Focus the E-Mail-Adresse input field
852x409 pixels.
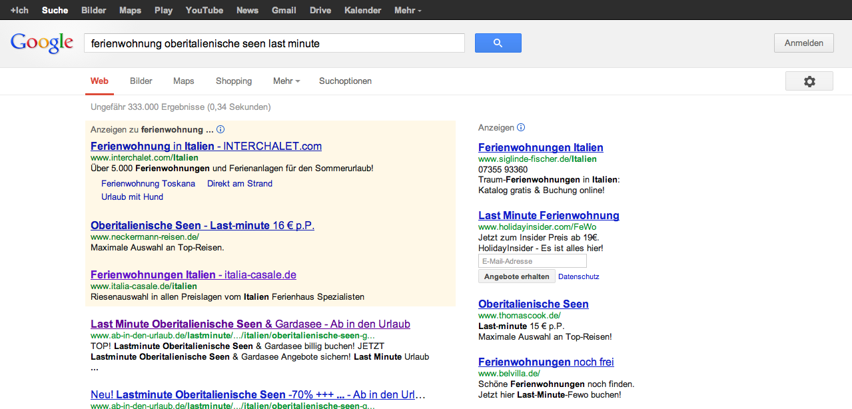(532, 261)
